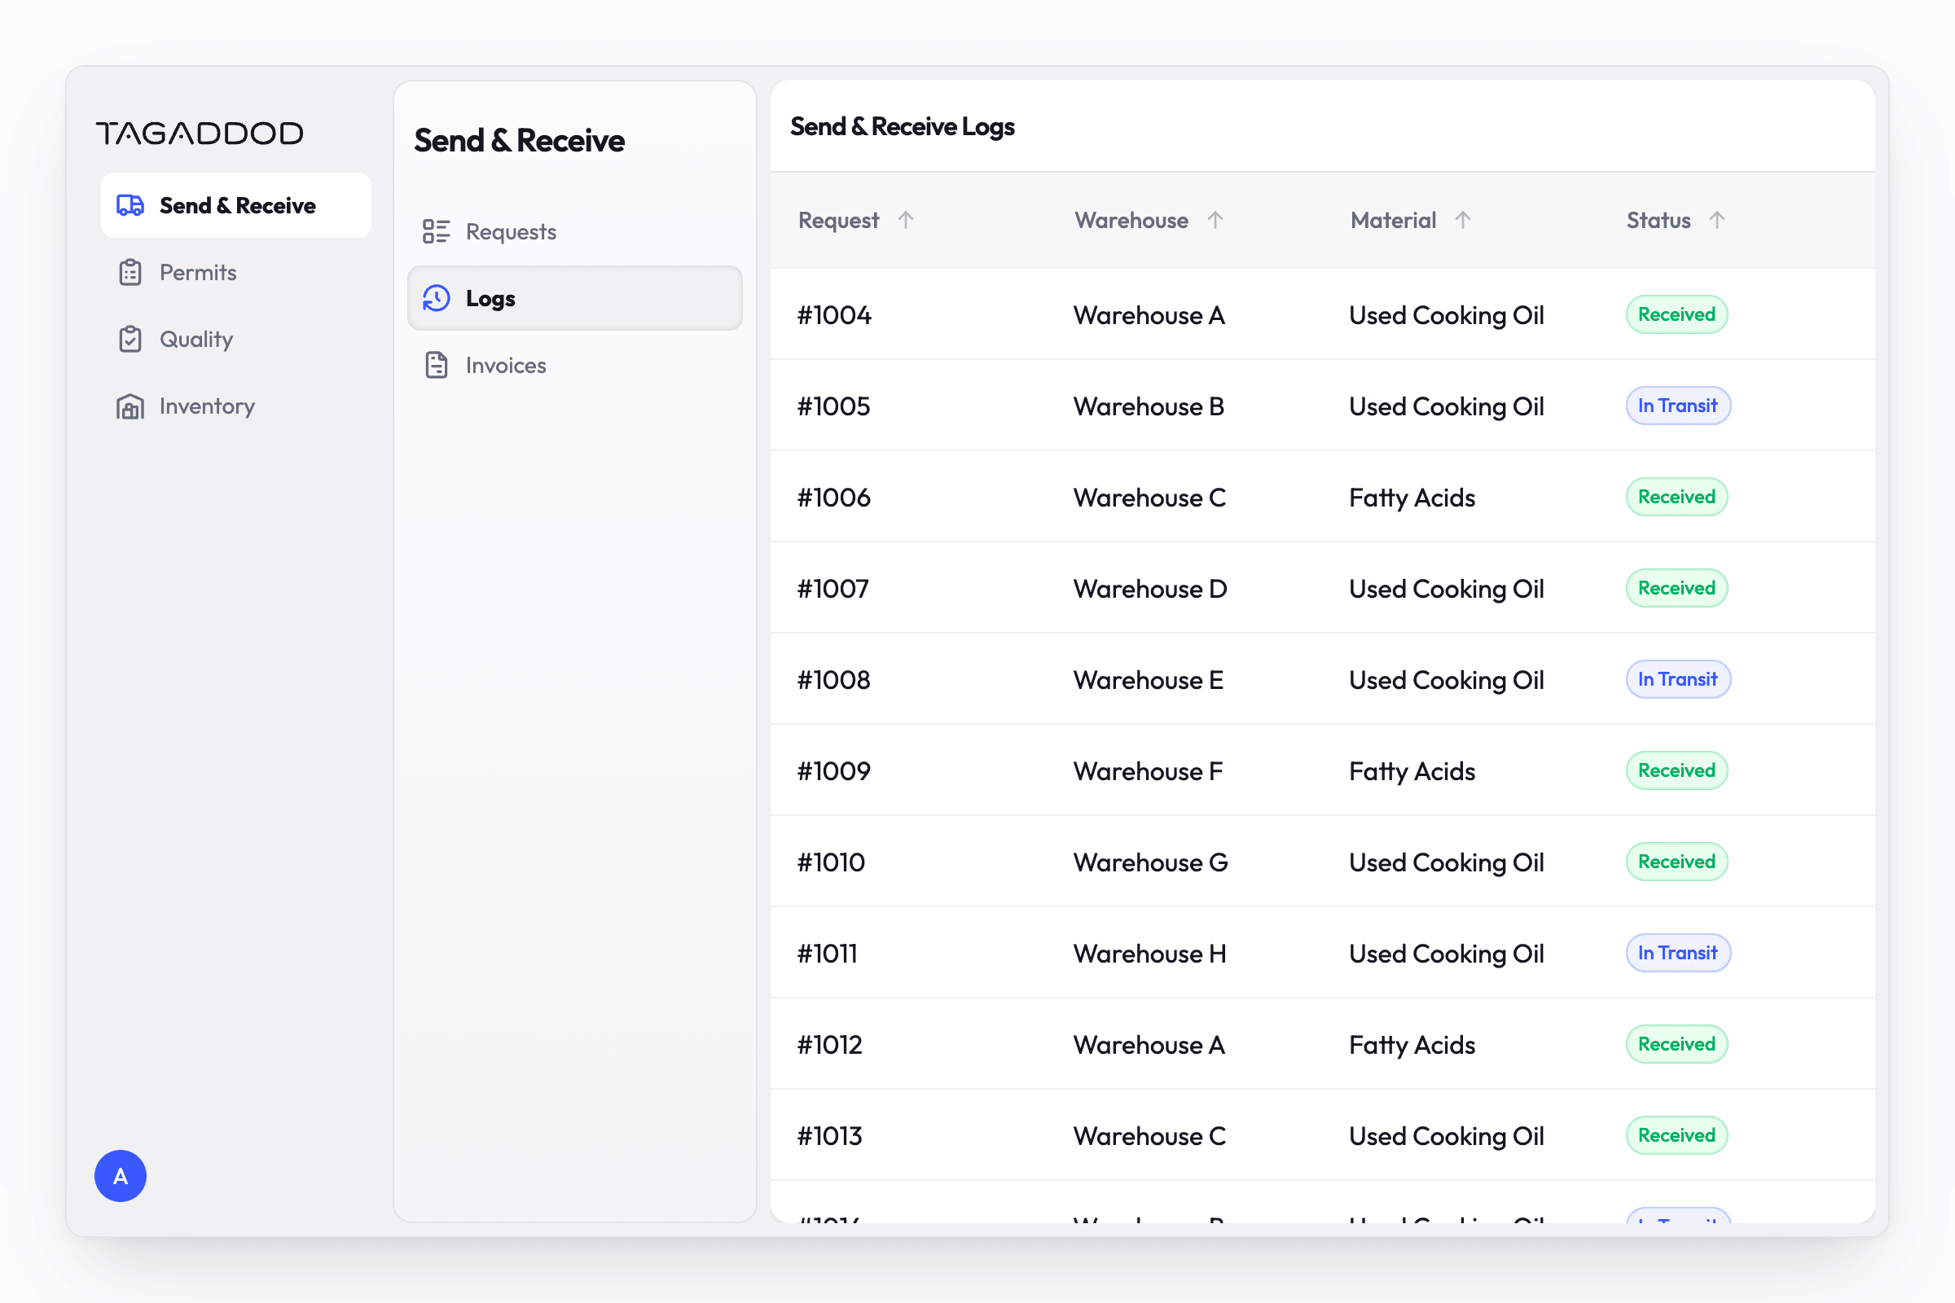Click the Send & Receive Logs heading

(902, 126)
